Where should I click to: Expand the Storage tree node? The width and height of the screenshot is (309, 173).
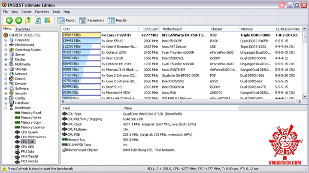6,69
